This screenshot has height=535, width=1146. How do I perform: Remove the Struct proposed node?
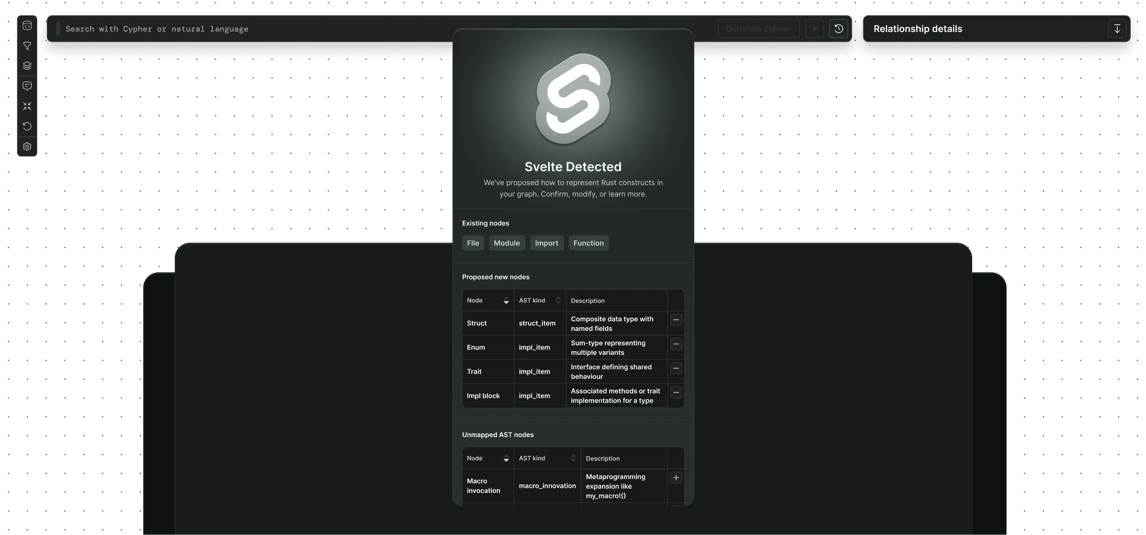click(676, 320)
